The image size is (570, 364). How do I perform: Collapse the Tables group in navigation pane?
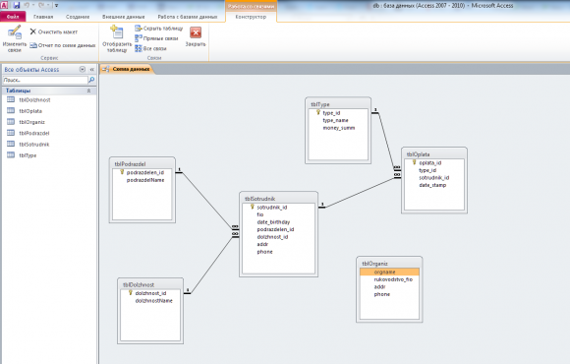[x=88, y=91]
